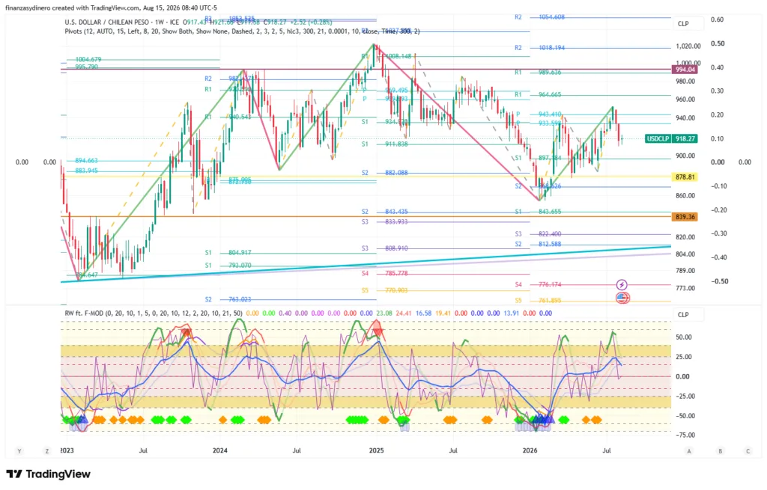Click the purple lightning event icon

point(621,284)
